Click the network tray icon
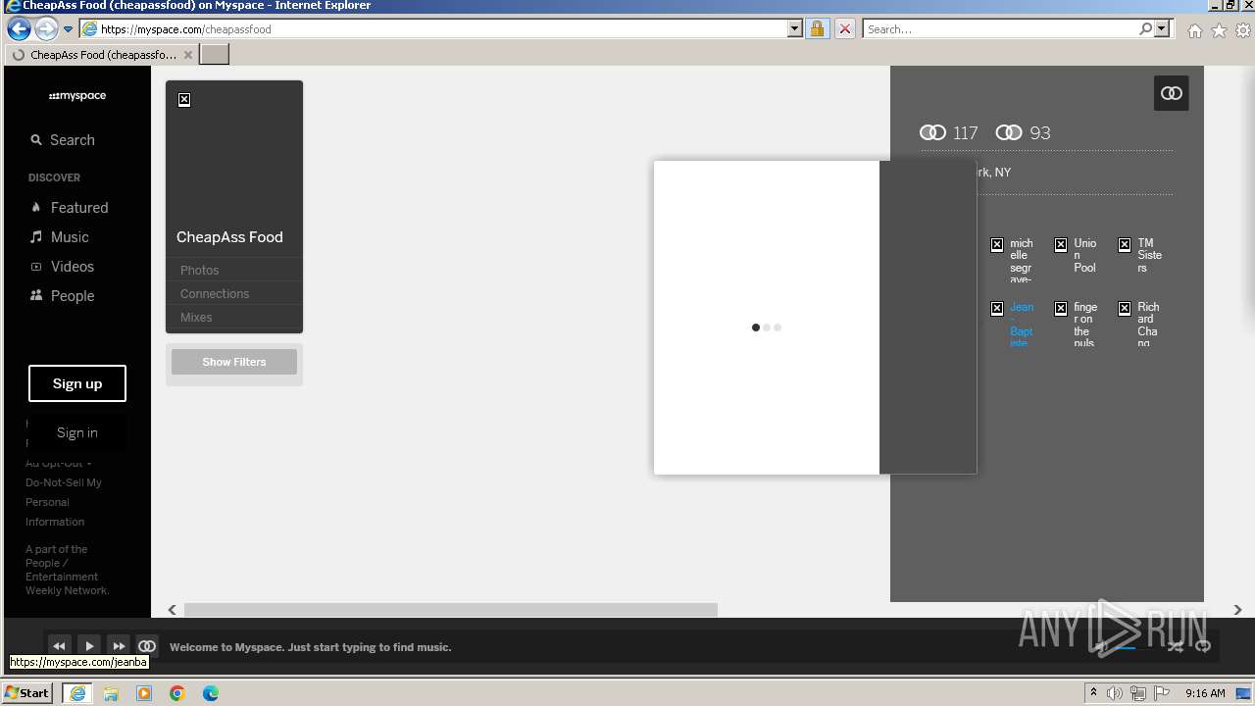 [1138, 693]
